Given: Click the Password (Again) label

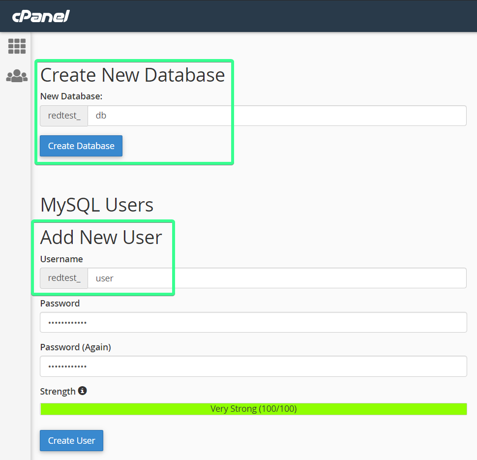Looking at the screenshot, I should tap(76, 347).
